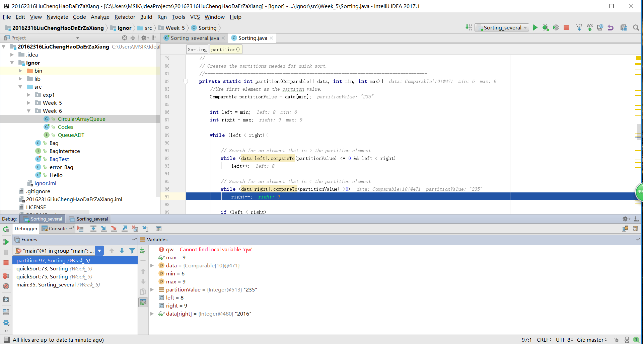
Task: Expand the .idea folder
Action: [x=12, y=55]
